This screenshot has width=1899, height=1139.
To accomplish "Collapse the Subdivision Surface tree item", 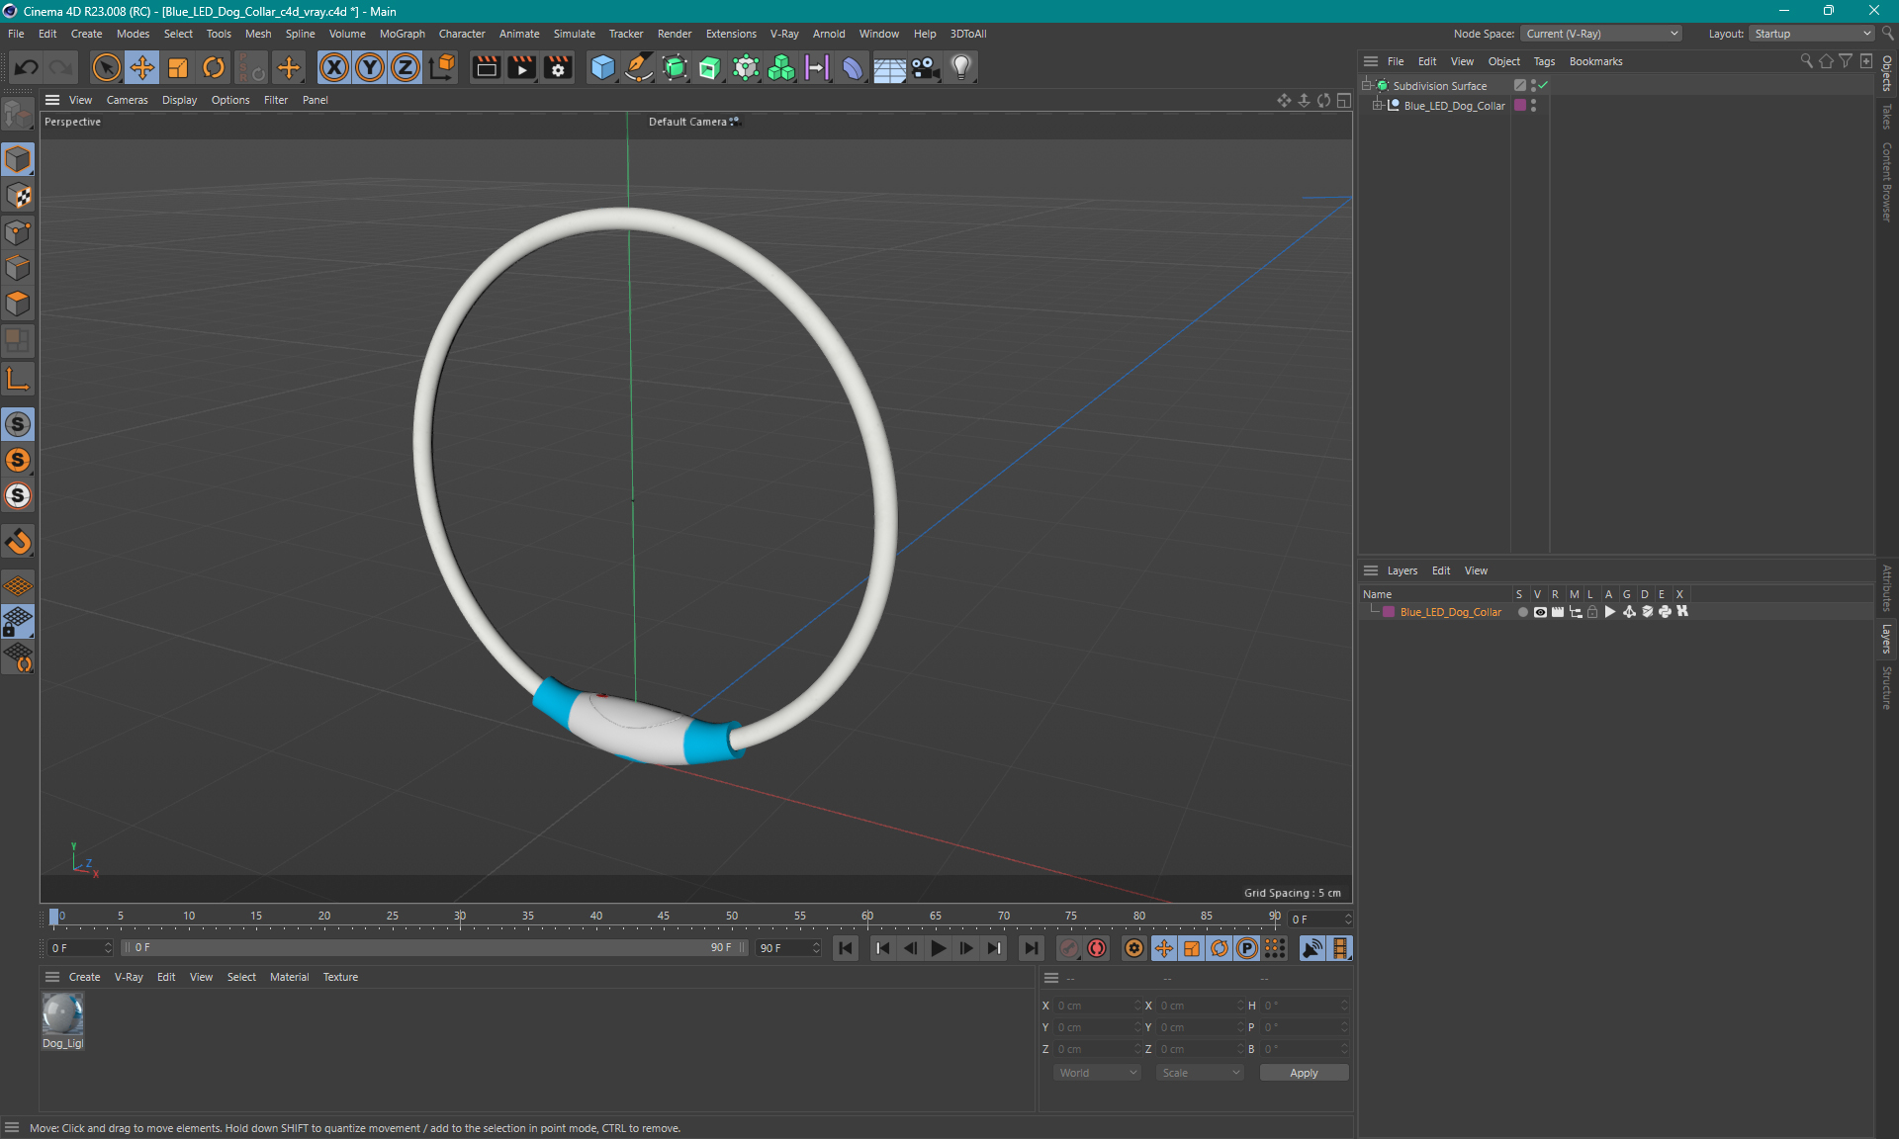I will [x=1367, y=85].
